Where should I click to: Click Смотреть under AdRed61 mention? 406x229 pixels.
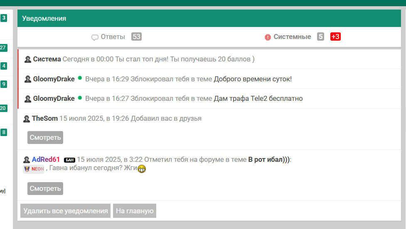pyautogui.click(x=45, y=188)
